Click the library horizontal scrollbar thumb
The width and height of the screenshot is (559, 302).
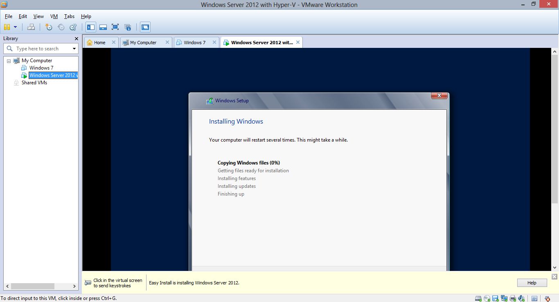click(x=32, y=286)
